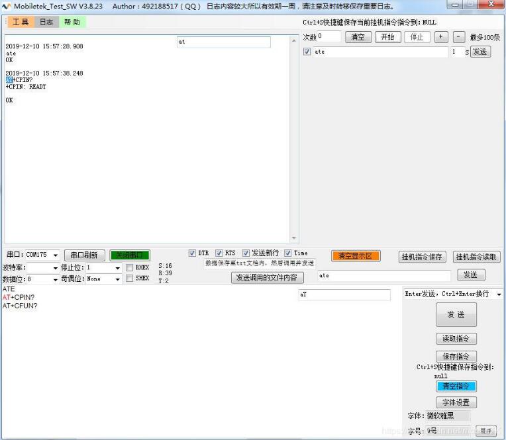Click the 挂机指令读取 button

pyautogui.click(x=476, y=257)
